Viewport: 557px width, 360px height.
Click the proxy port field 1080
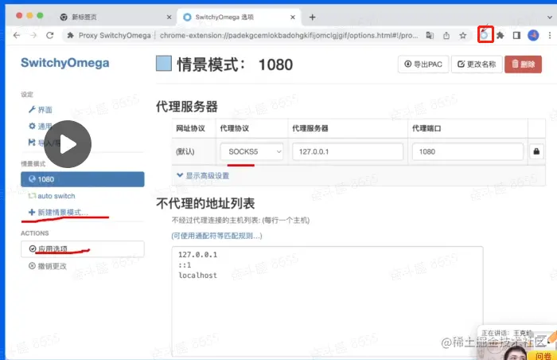coord(468,151)
